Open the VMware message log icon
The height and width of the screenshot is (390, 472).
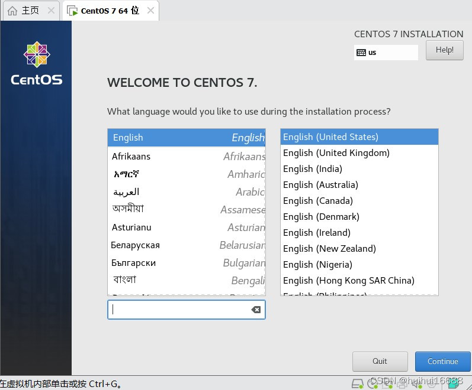[454, 383]
